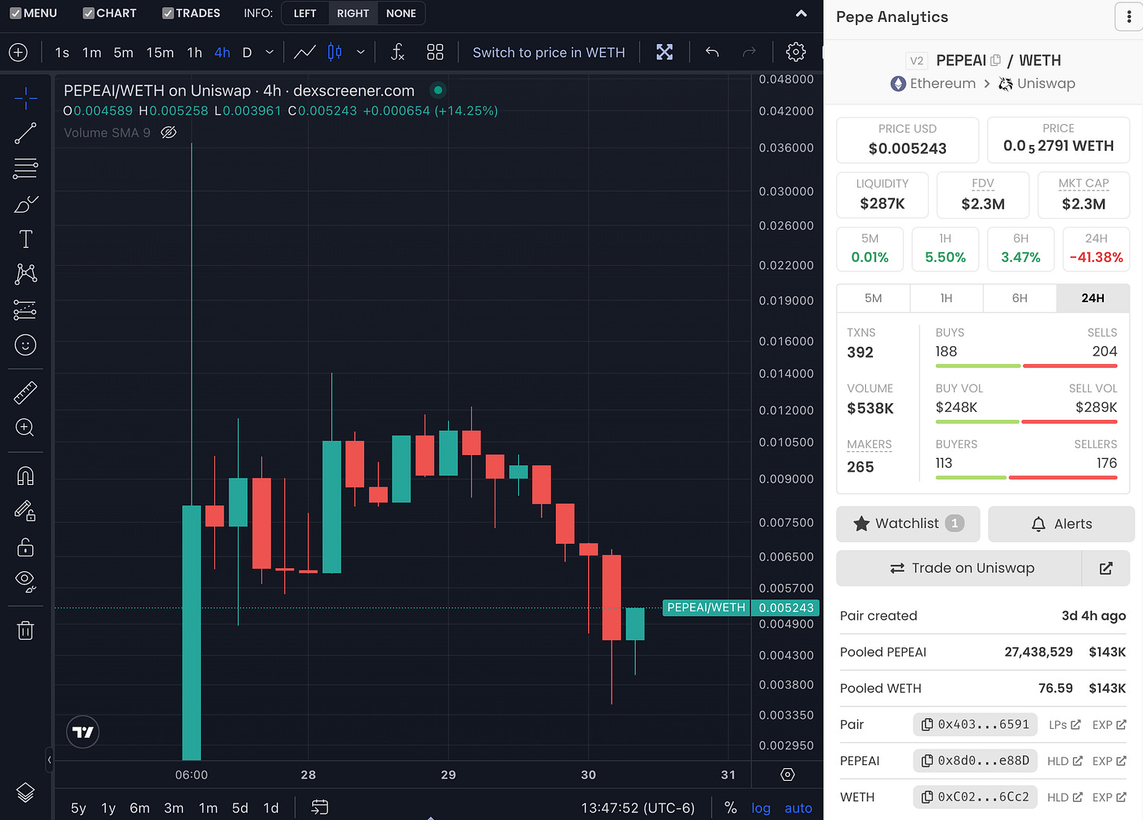Choose the D chart timeframe

coord(246,53)
